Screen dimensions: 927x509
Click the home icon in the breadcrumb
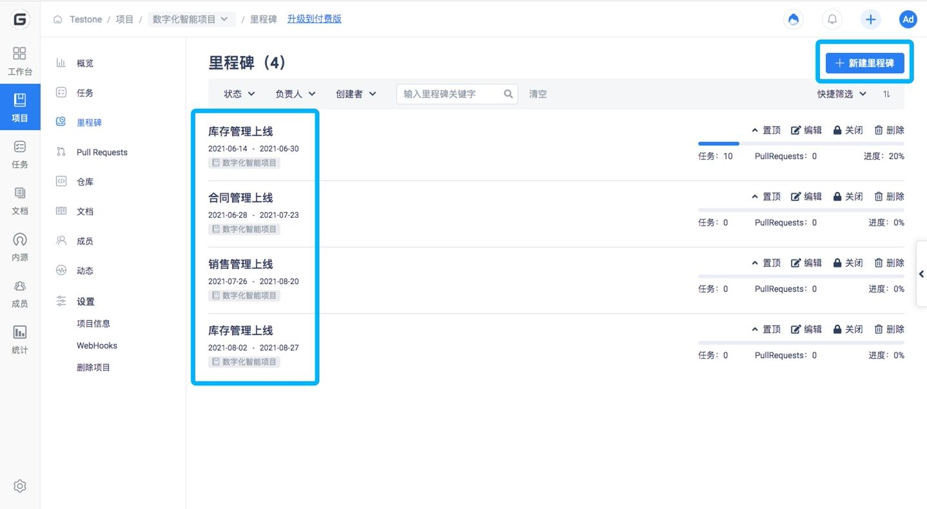(x=58, y=19)
